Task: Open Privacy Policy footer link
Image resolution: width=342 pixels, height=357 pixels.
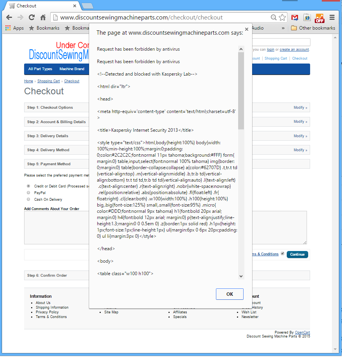Action: coord(47,312)
